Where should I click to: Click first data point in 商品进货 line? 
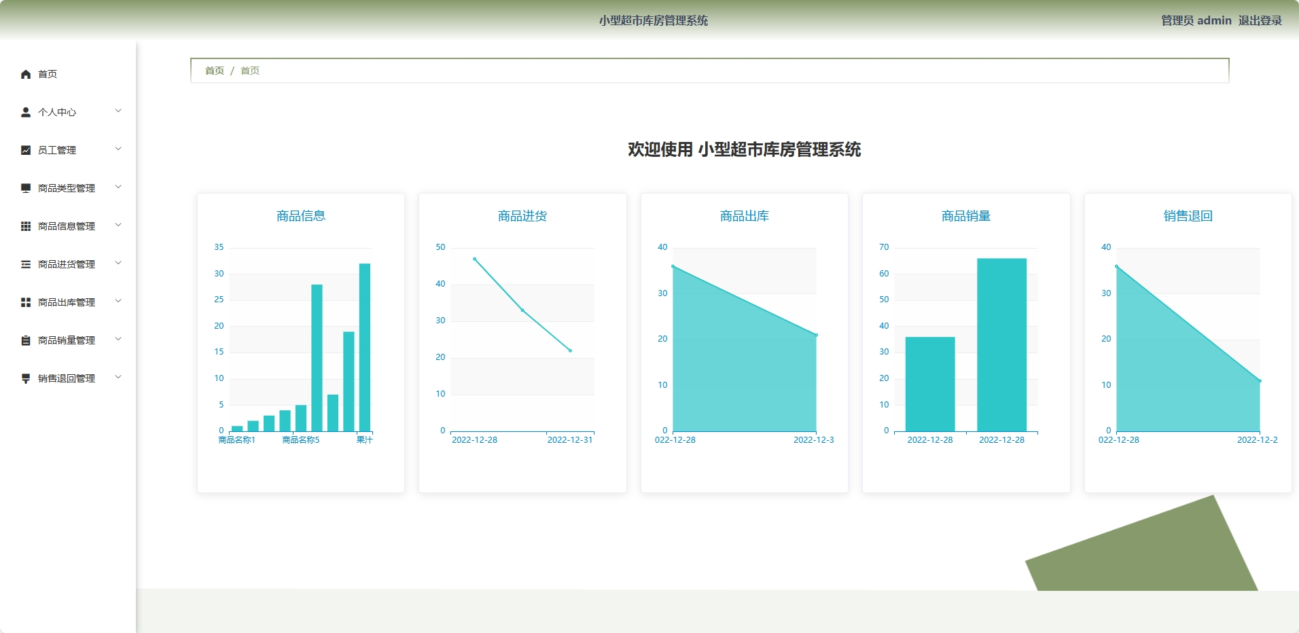[475, 259]
